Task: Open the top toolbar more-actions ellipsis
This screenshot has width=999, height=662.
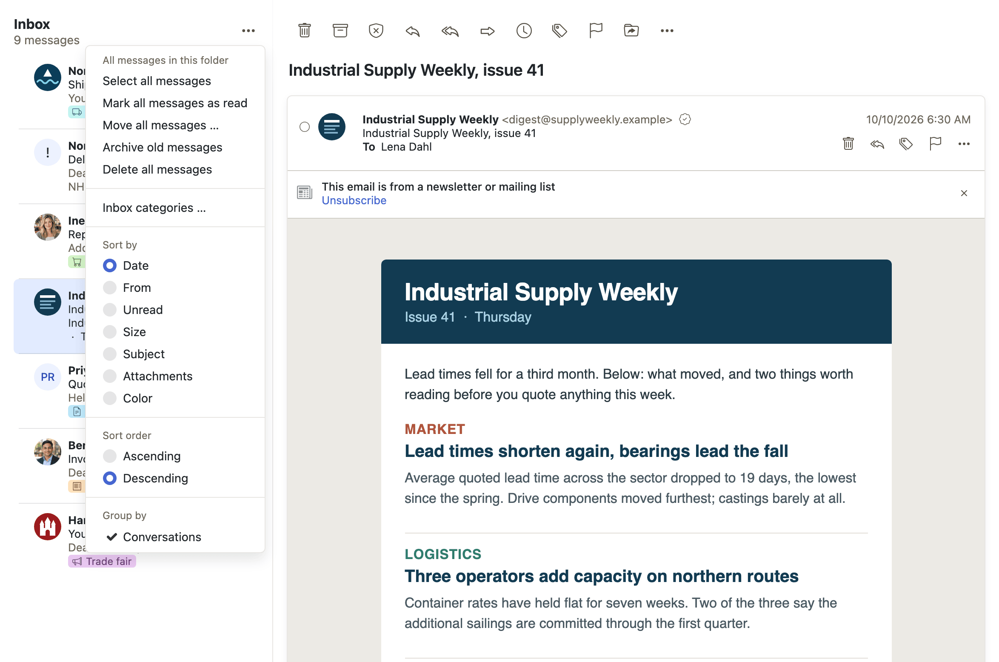Action: (x=667, y=31)
